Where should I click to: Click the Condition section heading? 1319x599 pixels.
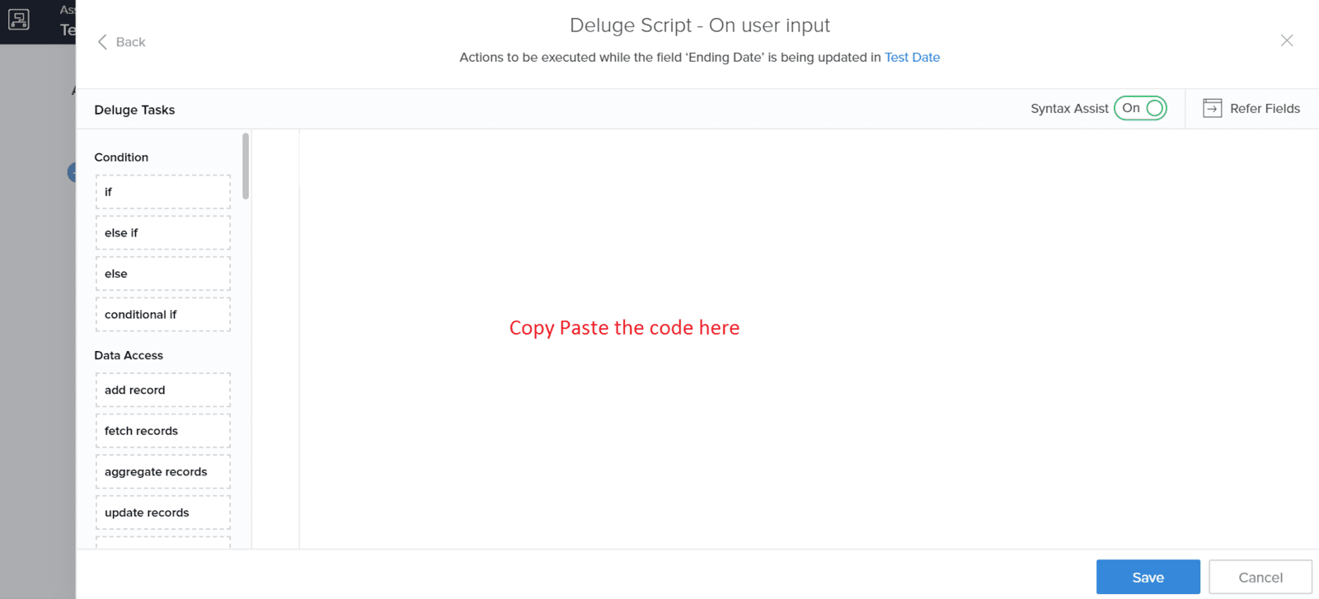click(121, 157)
